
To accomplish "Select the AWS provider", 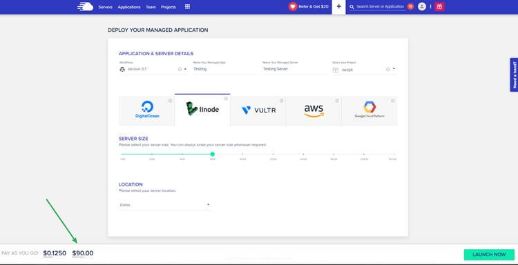I will [x=314, y=111].
